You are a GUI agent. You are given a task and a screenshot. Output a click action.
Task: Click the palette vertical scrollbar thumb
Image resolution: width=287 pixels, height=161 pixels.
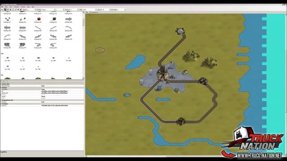(83, 22)
